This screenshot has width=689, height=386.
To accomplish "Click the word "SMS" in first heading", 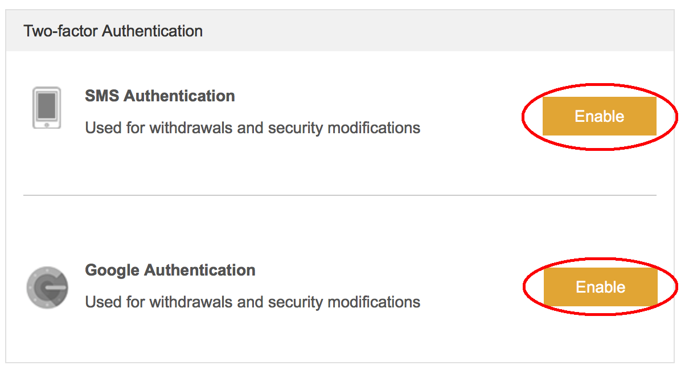I will (102, 96).
